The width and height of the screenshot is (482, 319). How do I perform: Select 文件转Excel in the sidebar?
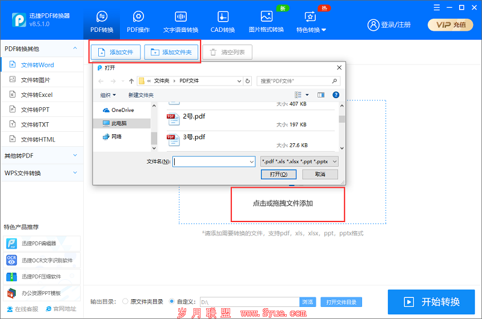[x=42, y=94]
